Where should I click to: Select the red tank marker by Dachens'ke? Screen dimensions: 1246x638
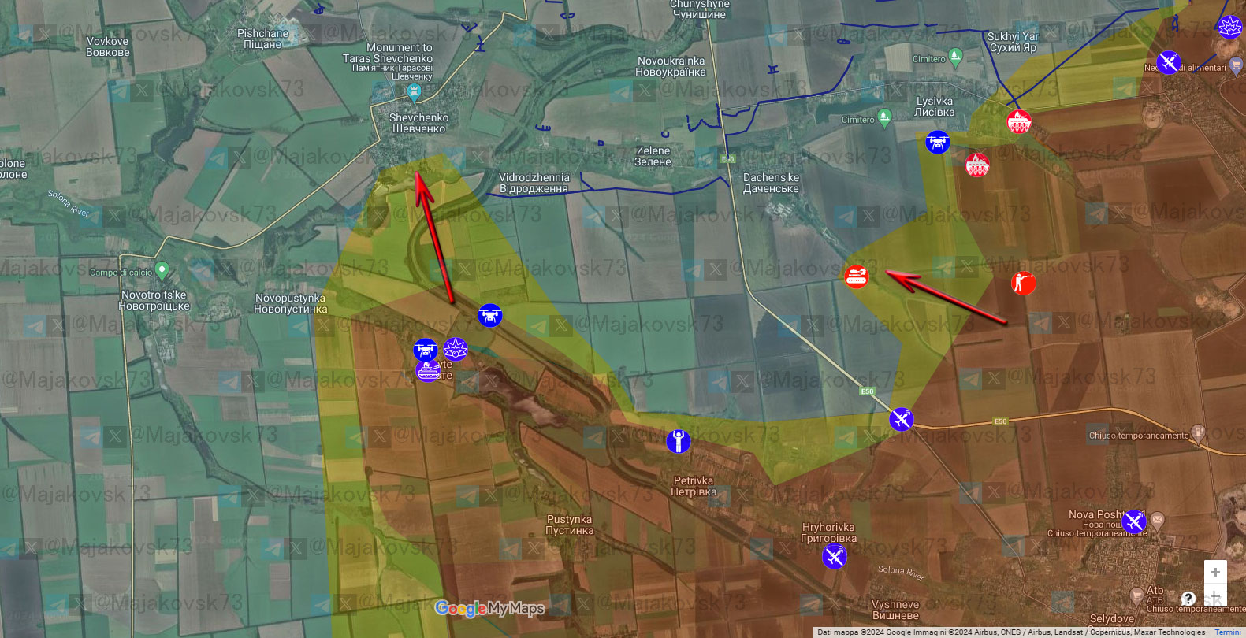tap(856, 276)
